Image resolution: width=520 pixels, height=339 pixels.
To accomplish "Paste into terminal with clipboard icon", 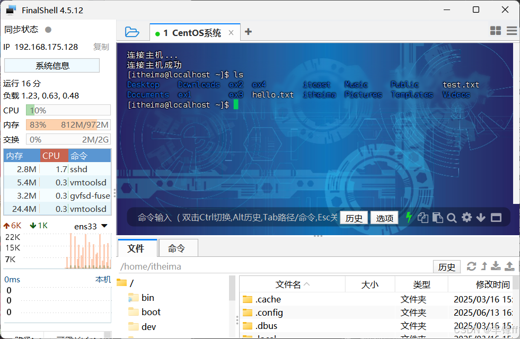I will [438, 218].
